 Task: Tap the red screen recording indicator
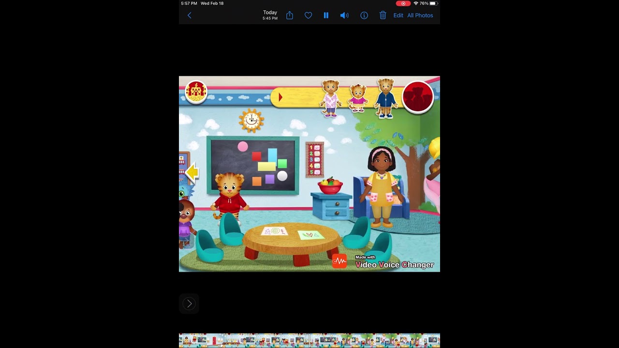tap(403, 3)
